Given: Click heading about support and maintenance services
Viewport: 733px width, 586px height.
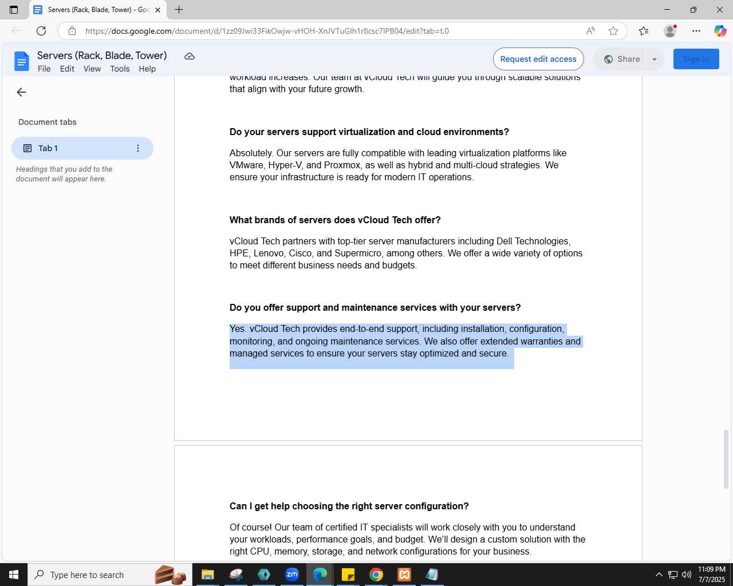Looking at the screenshot, I should coord(375,307).
